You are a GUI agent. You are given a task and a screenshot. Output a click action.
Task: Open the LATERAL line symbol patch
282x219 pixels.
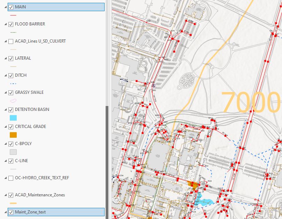pyautogui.click(x=13, y=66)
